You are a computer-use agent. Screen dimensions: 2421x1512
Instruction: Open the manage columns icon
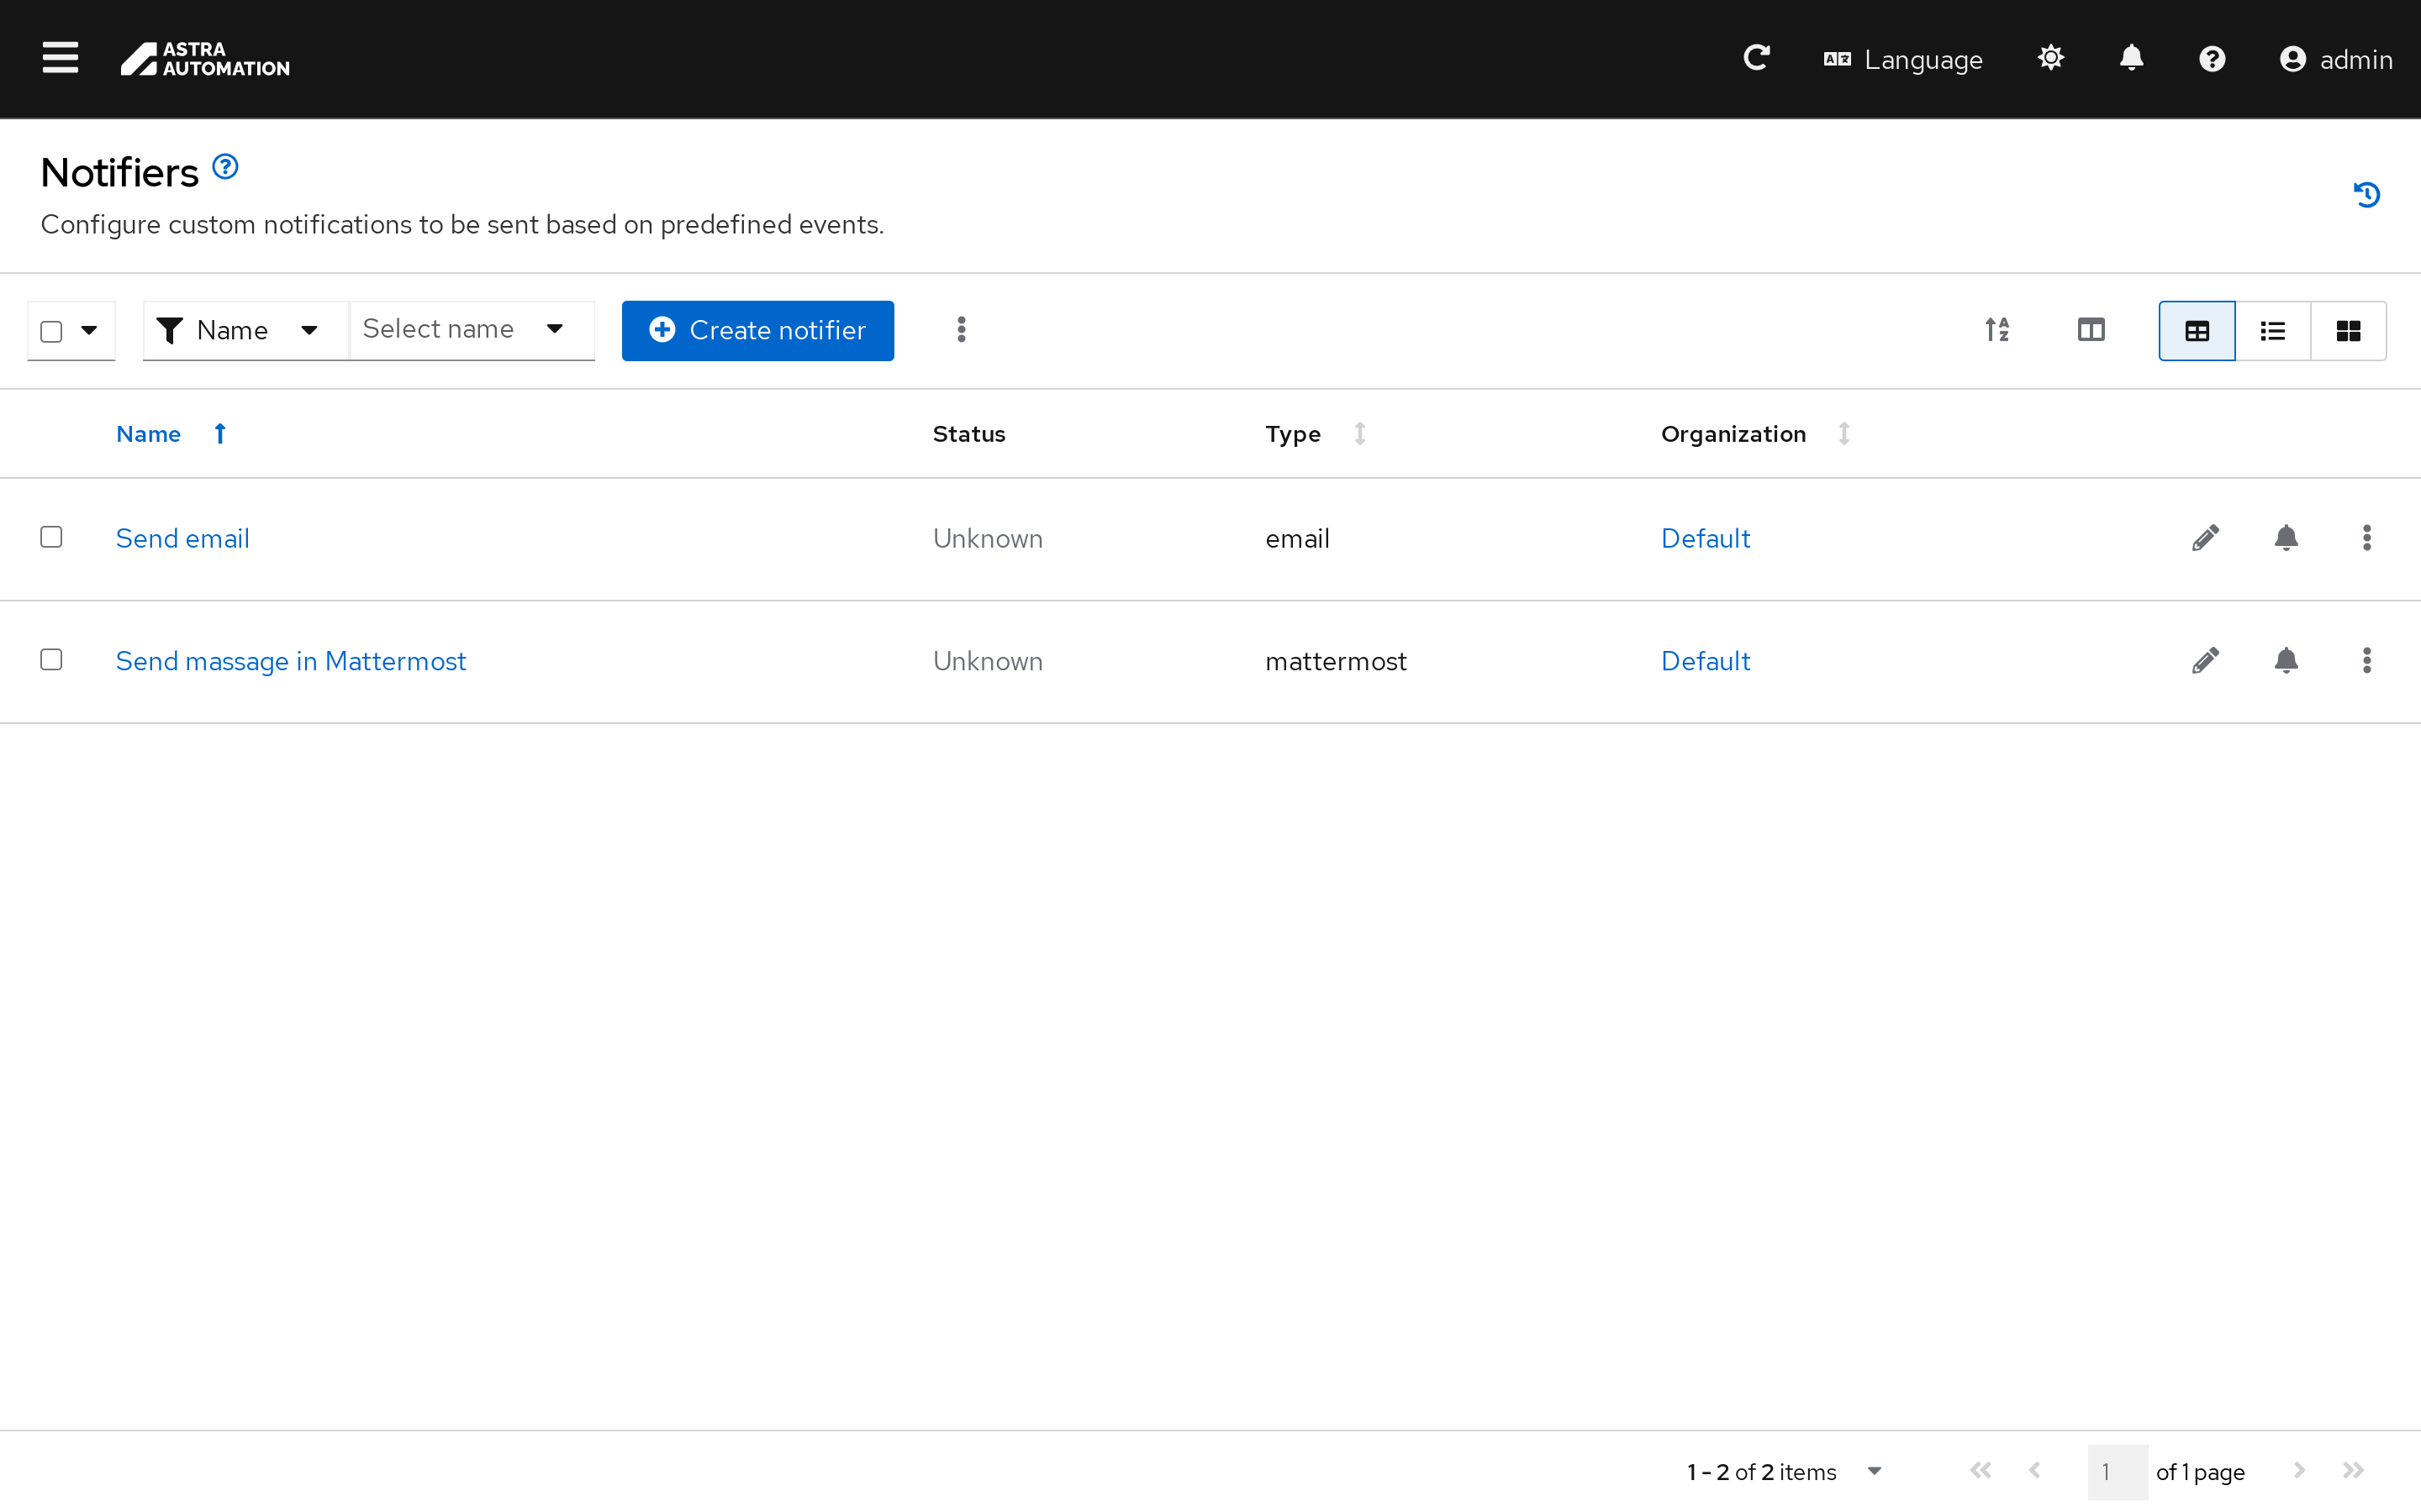(x=2091, y=330)
